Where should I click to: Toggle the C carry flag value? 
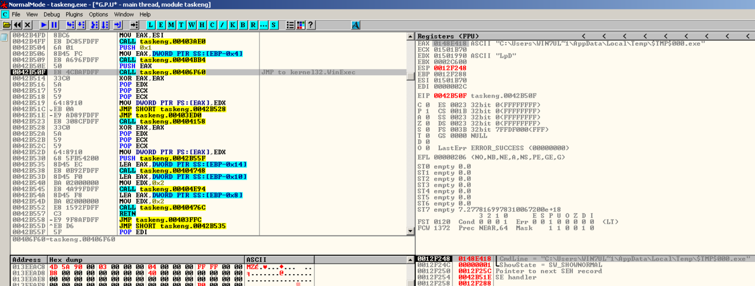pos(426,105)
